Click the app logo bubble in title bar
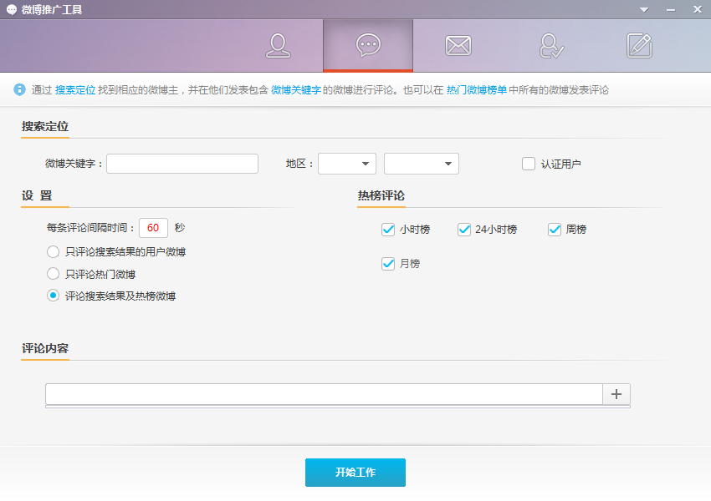Screen dimensions: 711x501 (x=12, y=9)
